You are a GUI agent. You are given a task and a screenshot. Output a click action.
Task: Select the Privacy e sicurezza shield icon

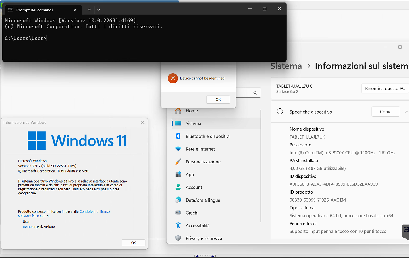click(178, 238)
